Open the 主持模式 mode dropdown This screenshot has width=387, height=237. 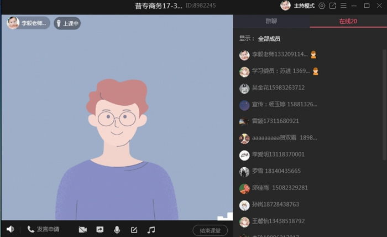coord(304,6)
